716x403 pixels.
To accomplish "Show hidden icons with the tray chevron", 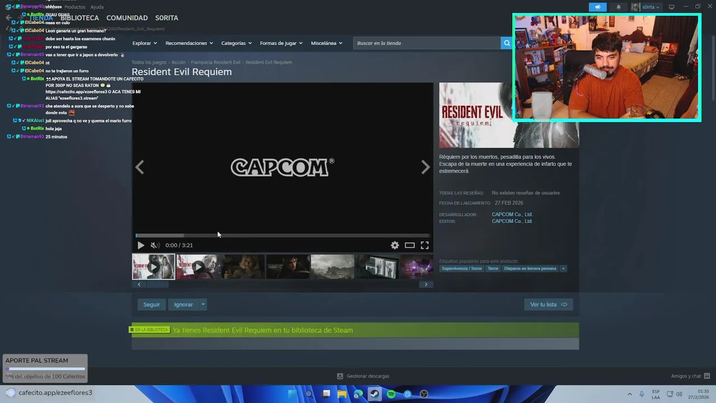I will pos(630,394).
